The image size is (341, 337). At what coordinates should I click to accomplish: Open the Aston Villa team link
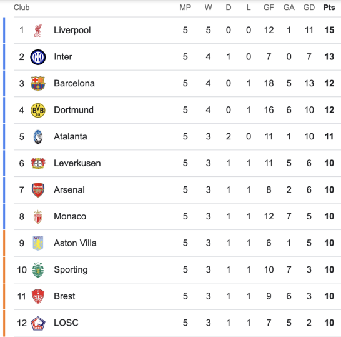click(x=75, y=243)
